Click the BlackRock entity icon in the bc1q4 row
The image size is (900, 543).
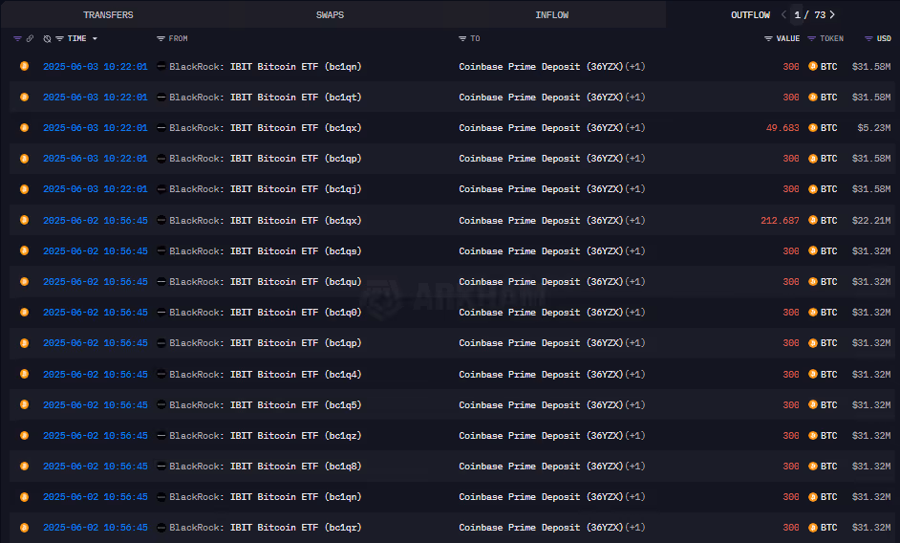click(161, 374)
